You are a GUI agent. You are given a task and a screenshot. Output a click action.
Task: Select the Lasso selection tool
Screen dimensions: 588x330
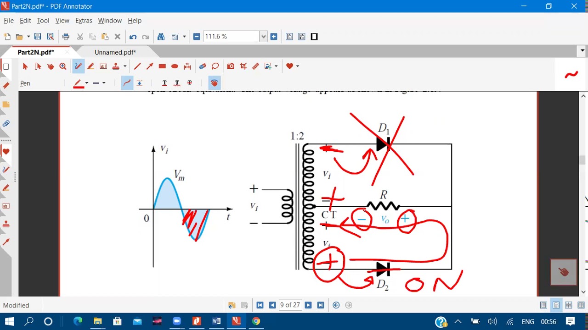click(x=215, y=66)
